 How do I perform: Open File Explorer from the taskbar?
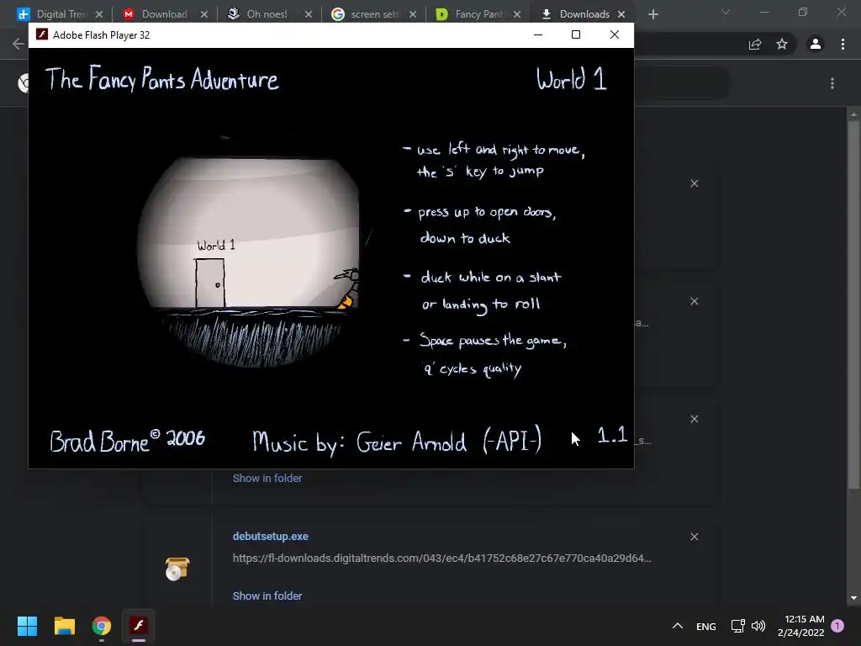tap(64, 626)
